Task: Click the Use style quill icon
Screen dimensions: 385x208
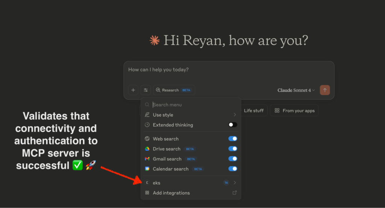Action: [147, 115]
